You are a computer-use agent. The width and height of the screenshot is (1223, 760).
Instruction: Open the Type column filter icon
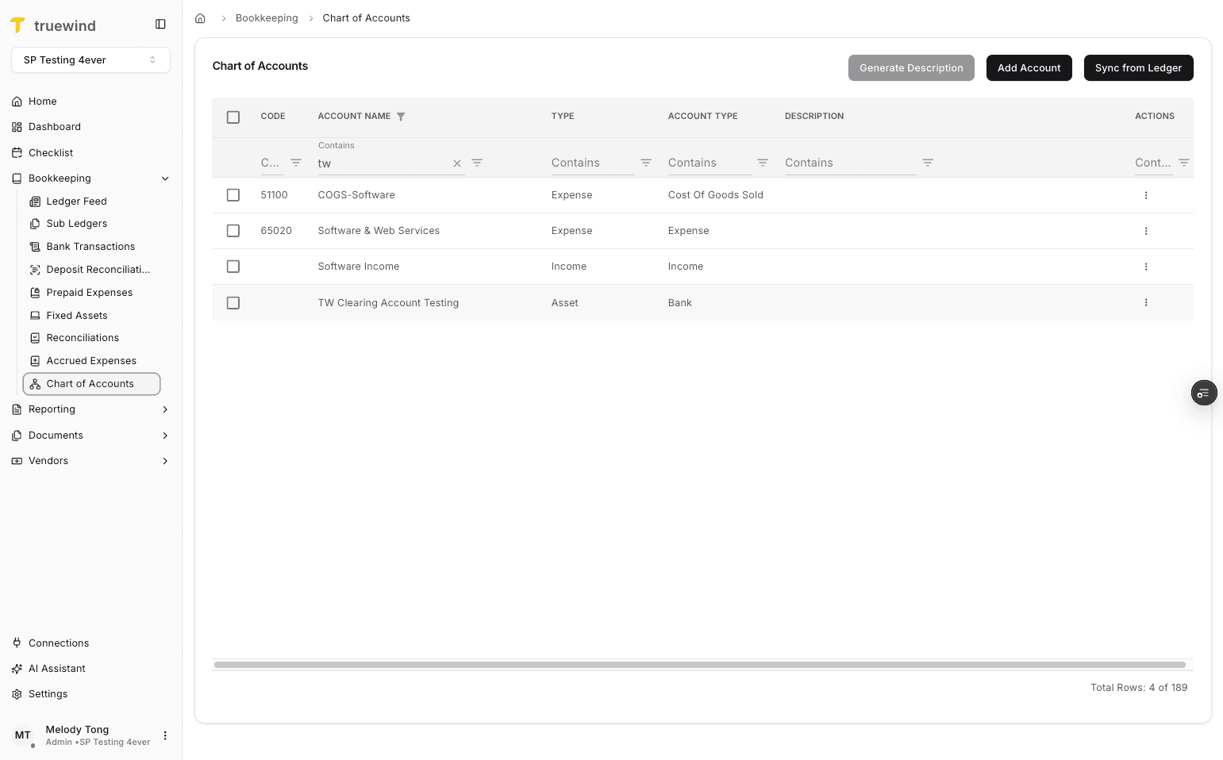646,162
